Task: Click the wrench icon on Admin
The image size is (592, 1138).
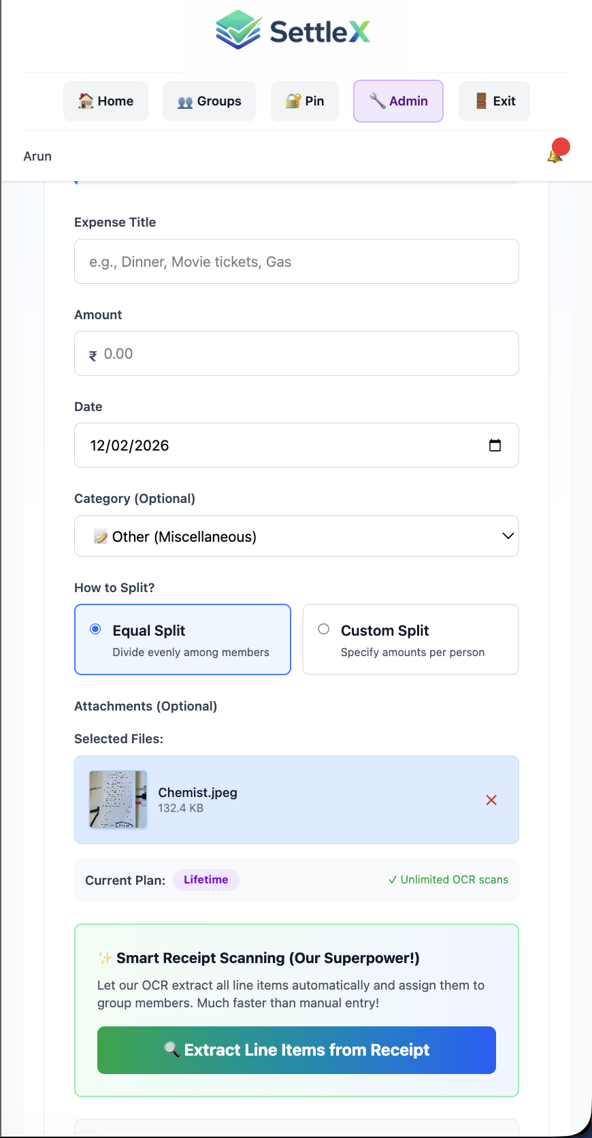Action: [x=377, y=101]
